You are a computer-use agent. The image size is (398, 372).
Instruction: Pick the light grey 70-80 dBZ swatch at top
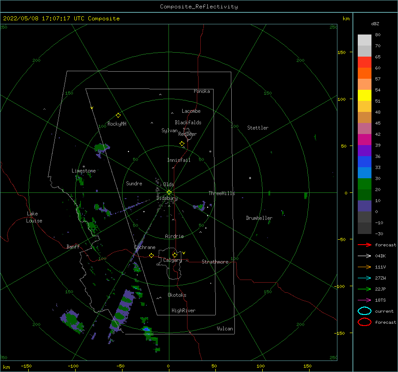(x=364, y=40)
